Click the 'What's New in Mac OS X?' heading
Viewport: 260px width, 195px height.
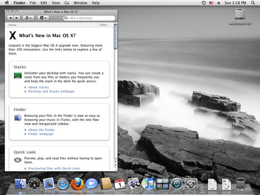click(47, 36)
